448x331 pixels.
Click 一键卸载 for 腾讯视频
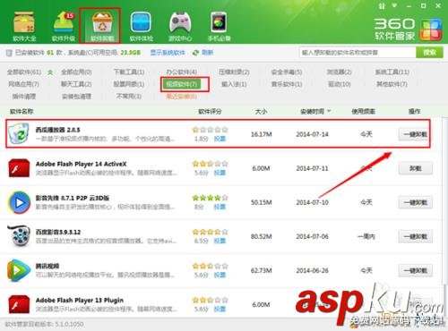point(416,270)
